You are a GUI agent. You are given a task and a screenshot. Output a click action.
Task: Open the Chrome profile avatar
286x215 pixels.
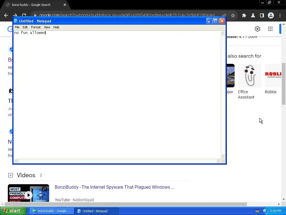[x=271, y=15]
